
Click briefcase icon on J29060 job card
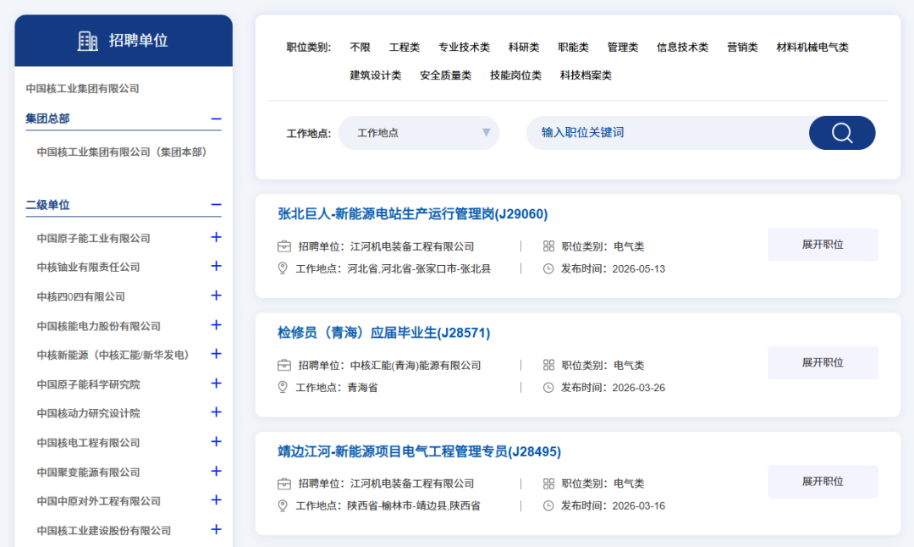pyautogui.click(x=284, y=246)
